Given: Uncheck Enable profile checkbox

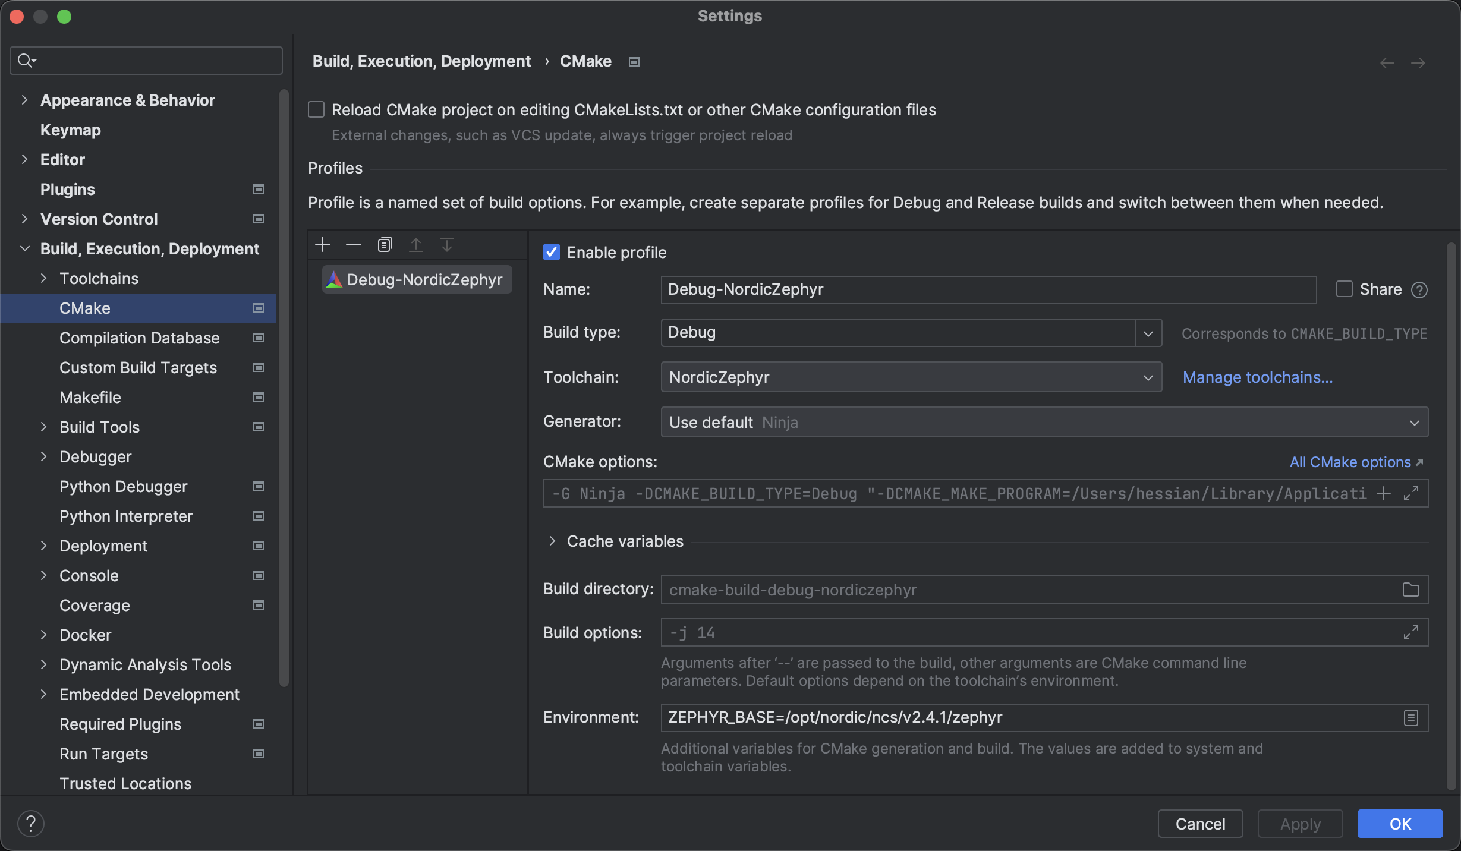Looking at the screenshot, I should pos(552,252).
